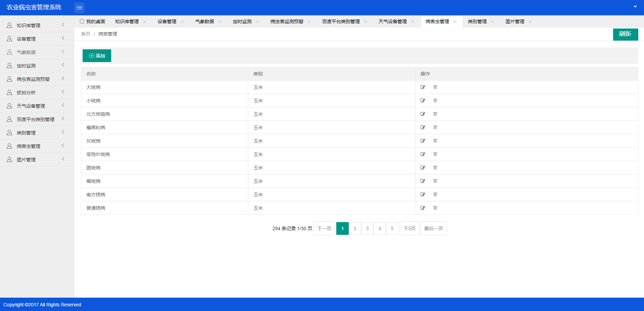The width and height of the screenshot is (644, 311).
Task: Delete the 小斑病 row via trash icon
Action: pyautogui.click(x=435, y=101)
